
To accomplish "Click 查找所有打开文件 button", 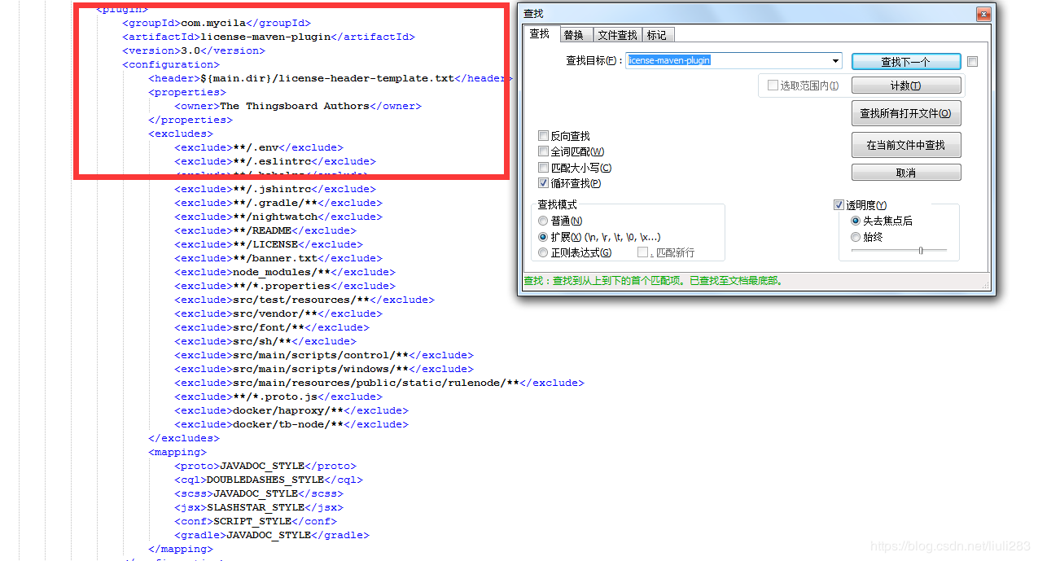I will pos(906,113).
